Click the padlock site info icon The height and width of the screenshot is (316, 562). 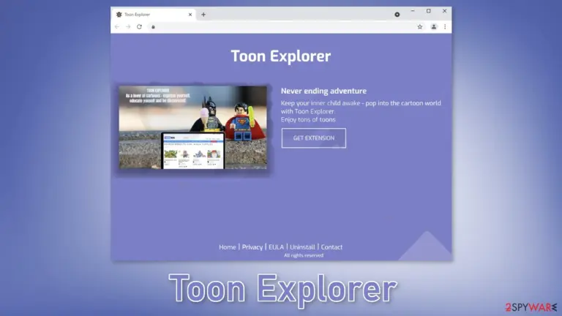click(153, 27)
